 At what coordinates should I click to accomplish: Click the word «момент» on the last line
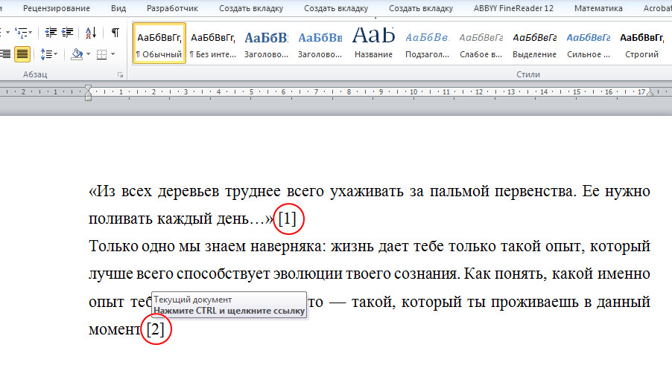click(115, 329)
